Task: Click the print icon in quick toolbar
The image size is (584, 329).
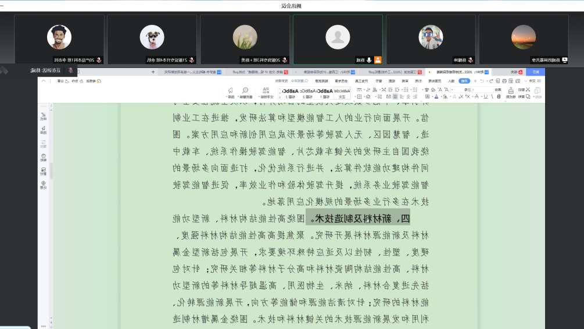Action: [504, 81]
